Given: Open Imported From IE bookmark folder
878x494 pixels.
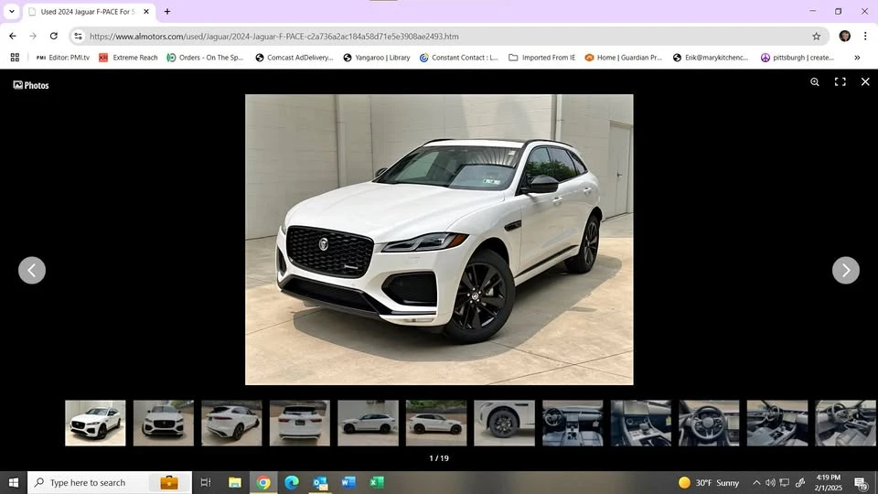Looking at the screenshot, I should pyautogui.click(x=541, y=57).
